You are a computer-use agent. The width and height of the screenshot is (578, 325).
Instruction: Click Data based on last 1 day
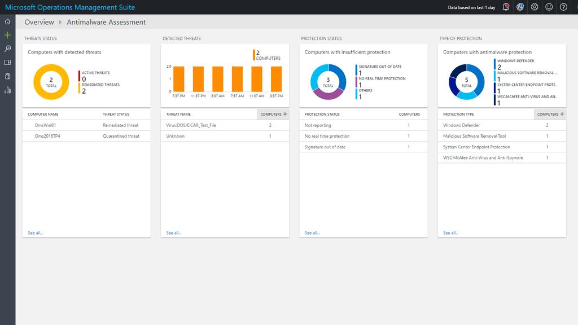[471, 7]
